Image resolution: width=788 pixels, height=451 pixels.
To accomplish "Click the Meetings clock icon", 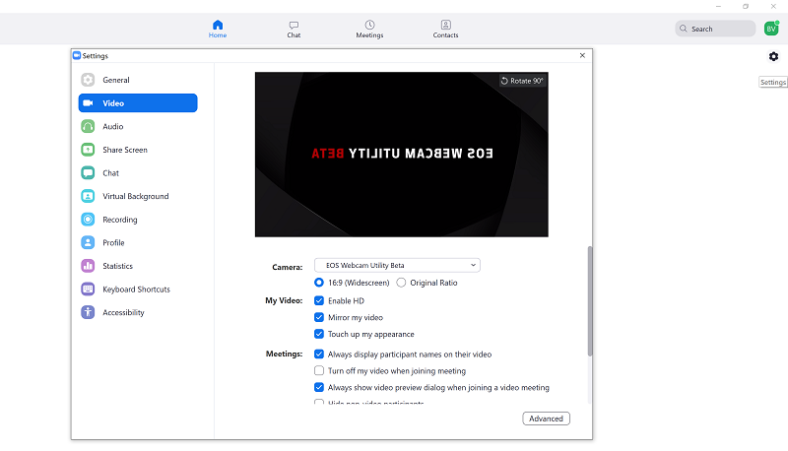I will click(x=370, y=25).
